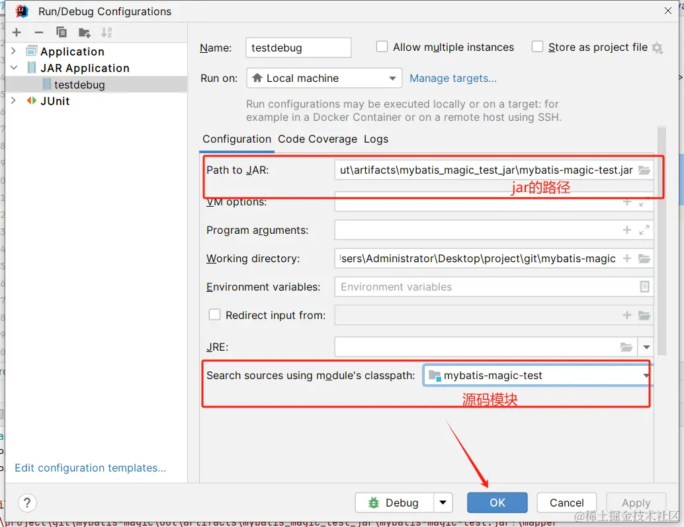Open Edit configuration templates link

[x=91, y=468]
